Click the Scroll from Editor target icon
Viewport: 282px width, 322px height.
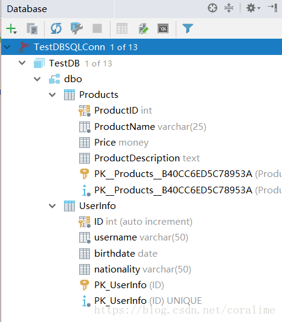point(213,8)
